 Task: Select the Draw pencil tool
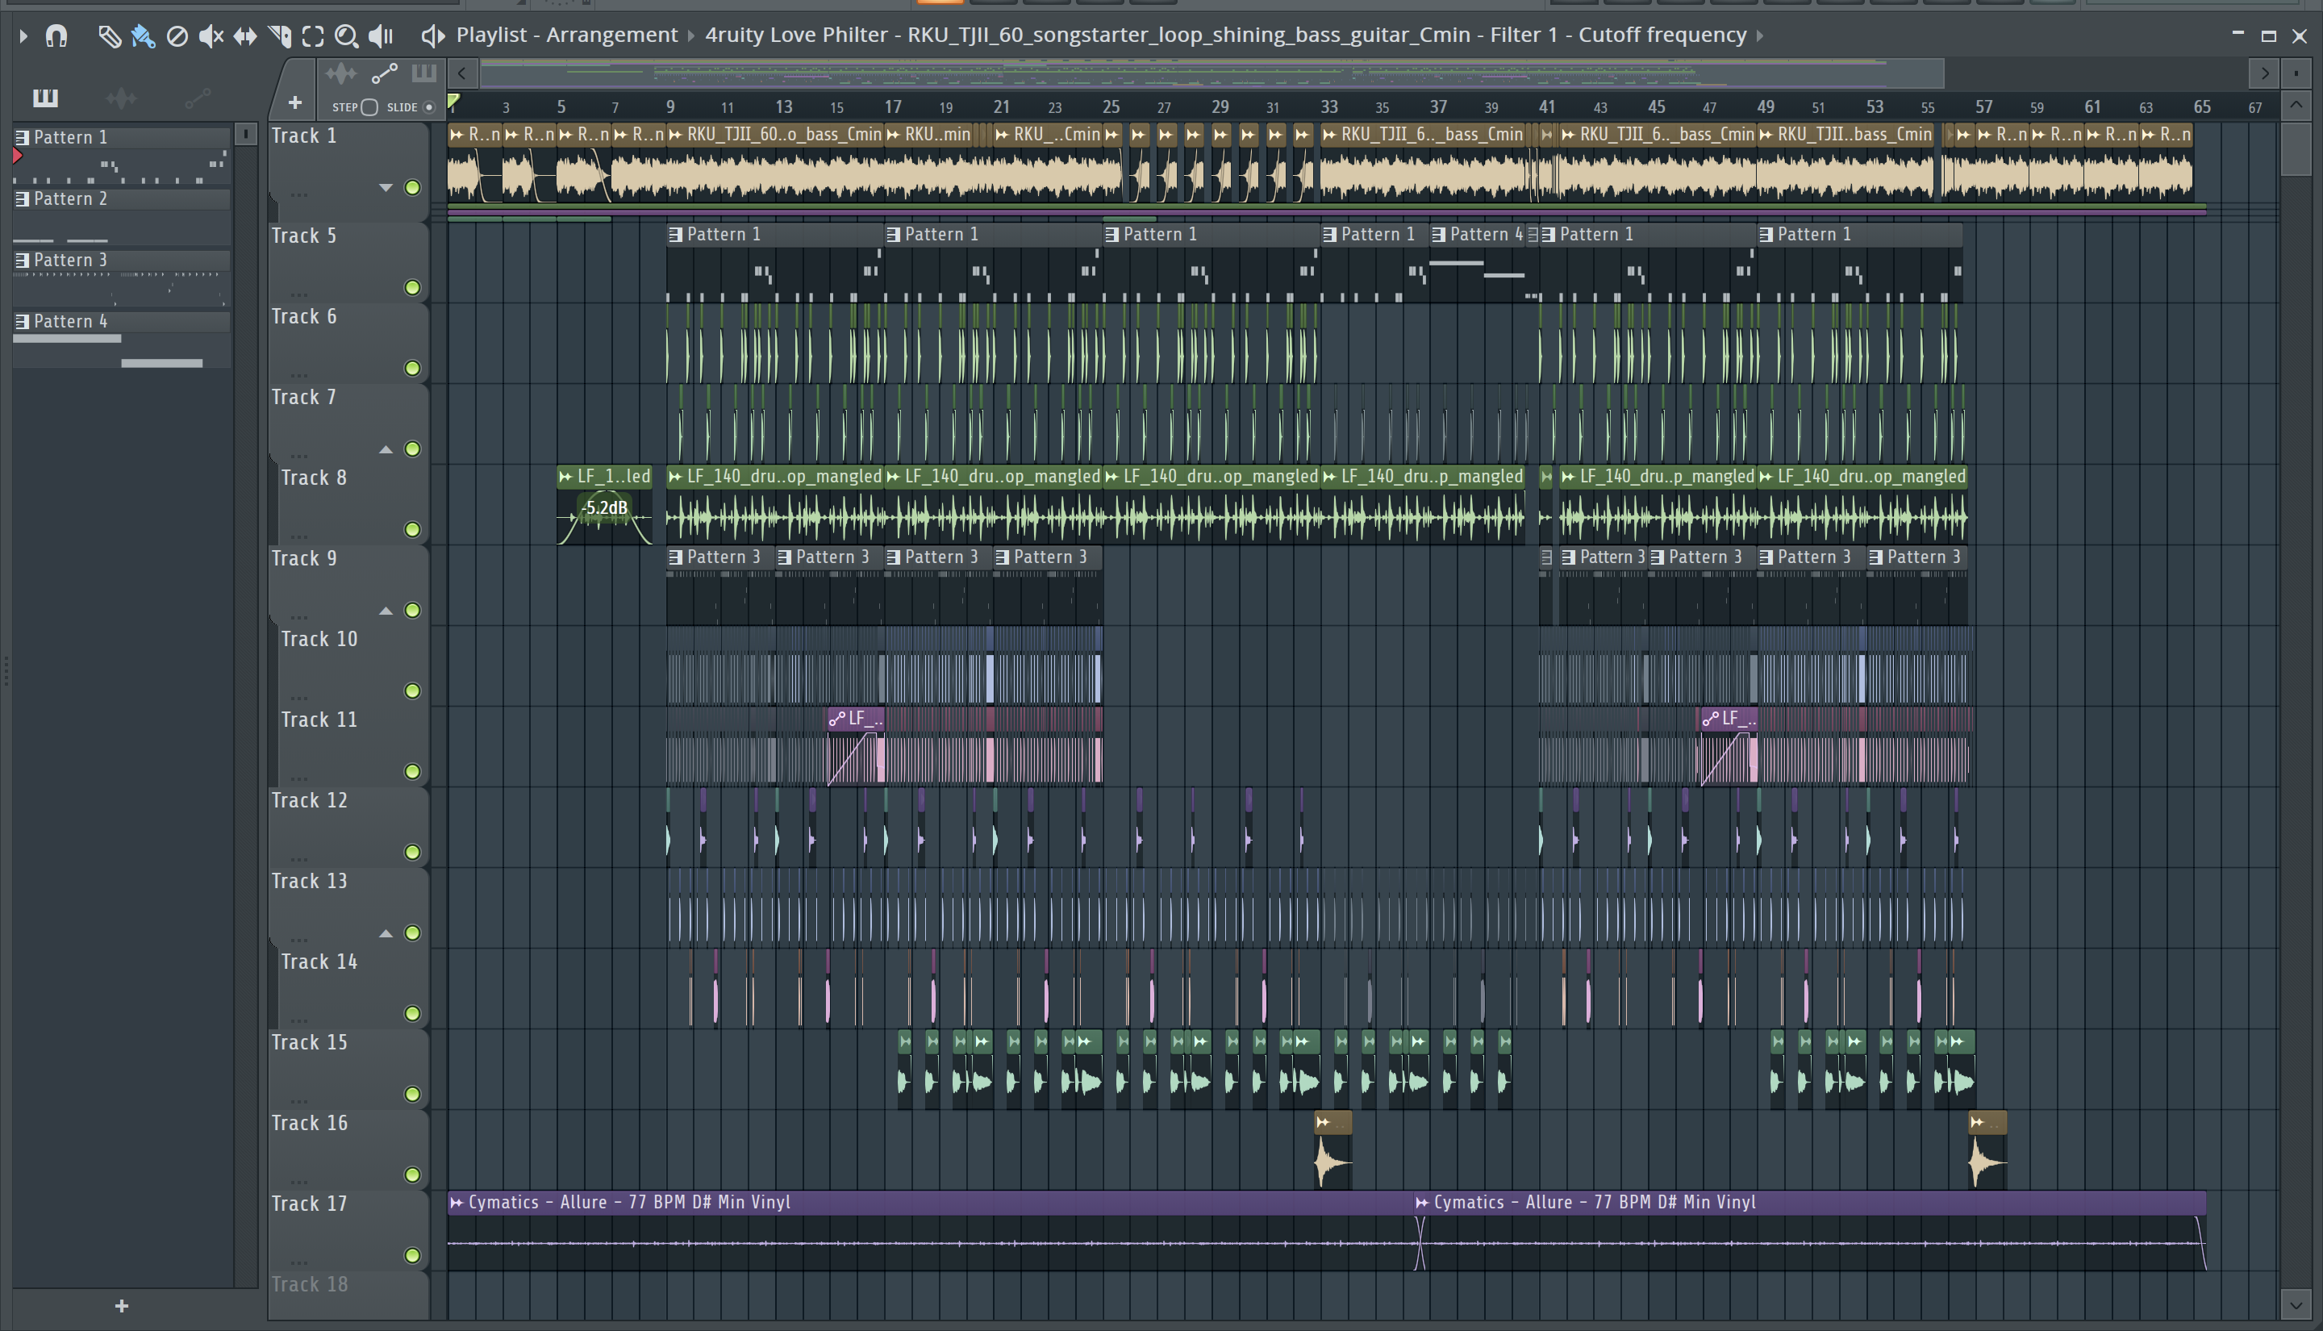click(x=109, y=35)
